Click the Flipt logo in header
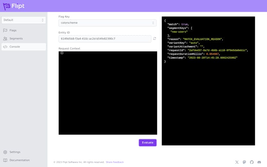This screenshot has height=167, width=267. click(14, 6)
